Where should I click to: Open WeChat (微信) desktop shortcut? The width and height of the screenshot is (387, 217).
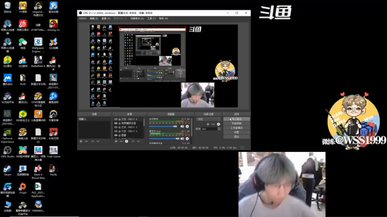[x=23, y=43]
